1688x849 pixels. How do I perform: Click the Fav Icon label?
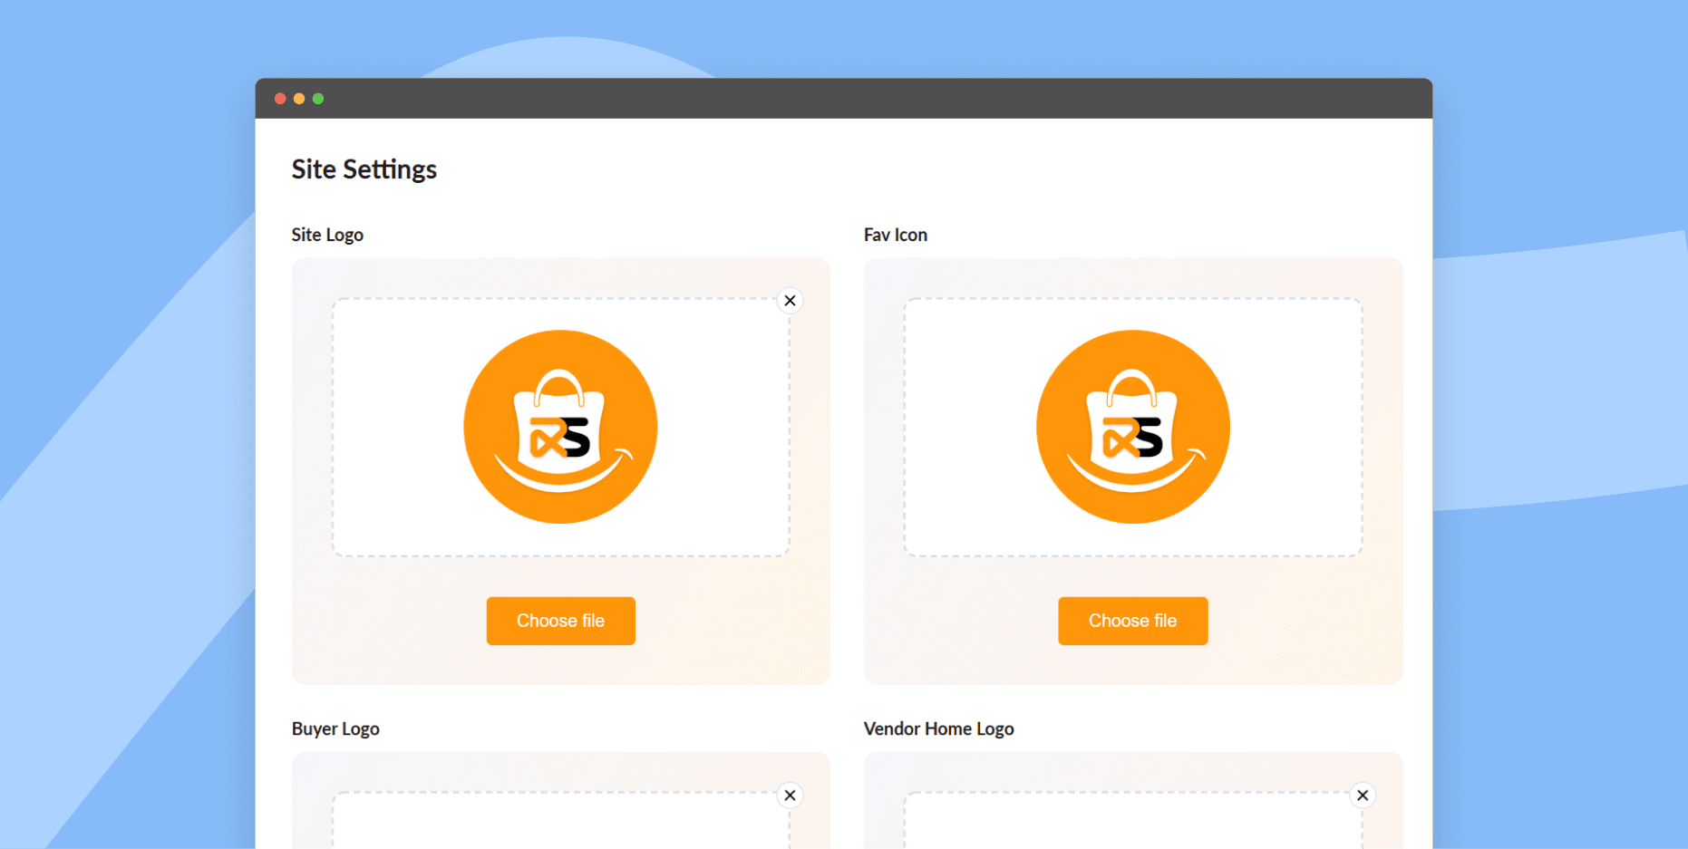pos(896,235)
